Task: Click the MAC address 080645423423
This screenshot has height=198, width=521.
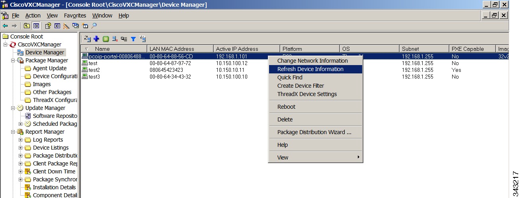Action: [x=166, y=70]
